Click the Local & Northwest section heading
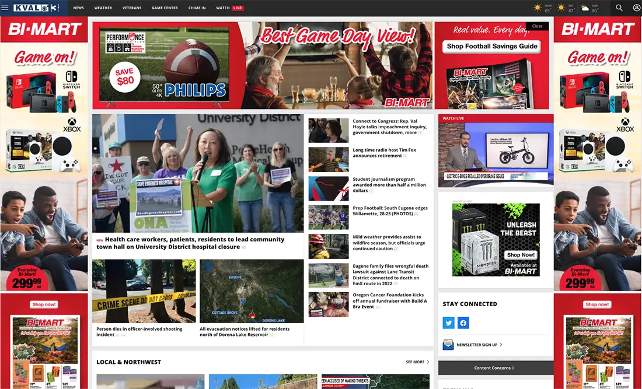Screen dimensions: 642x389 coord(128,362)
